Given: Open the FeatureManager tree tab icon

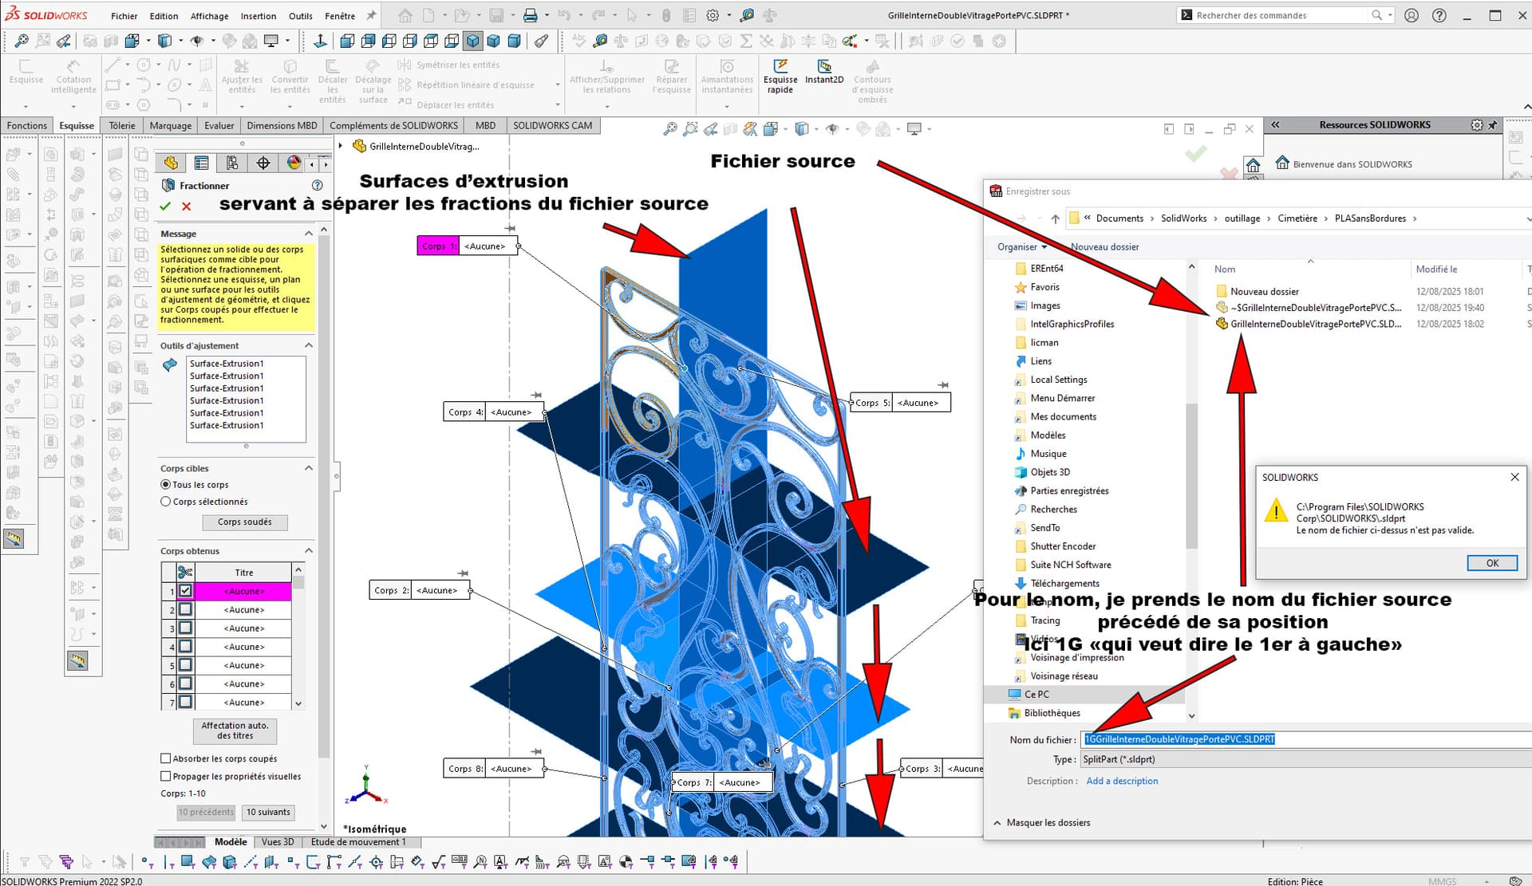Looking at the screenshot, I should (x=171, y=163).
